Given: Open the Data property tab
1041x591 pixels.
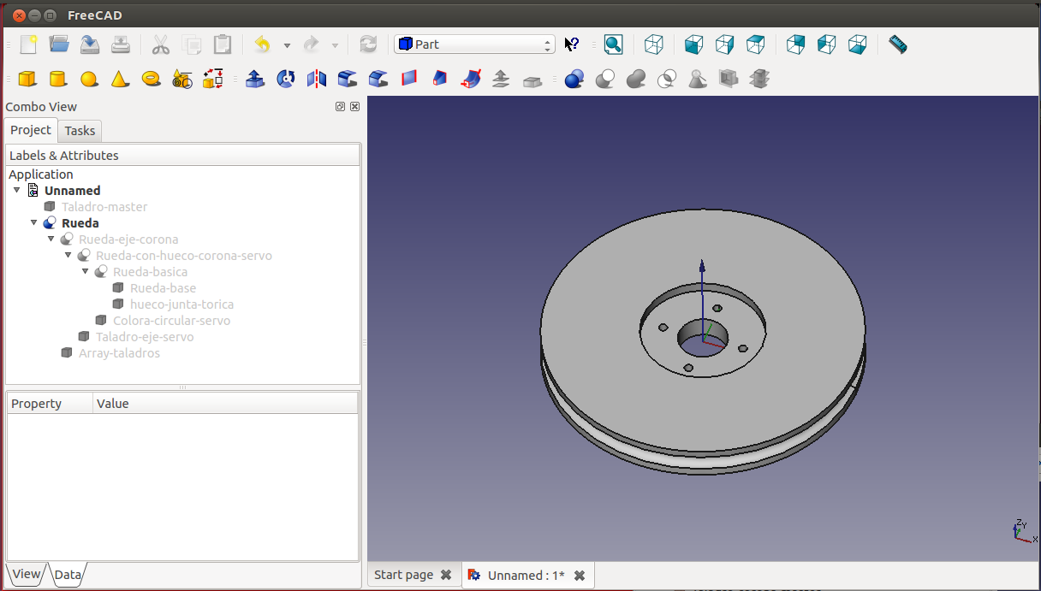Looking at the screenshot, I should tap(67, 575).
